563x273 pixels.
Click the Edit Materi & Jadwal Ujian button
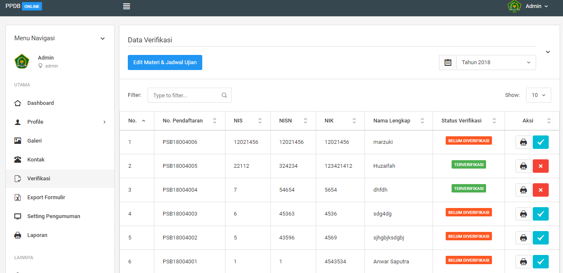(x=165, y=62)
